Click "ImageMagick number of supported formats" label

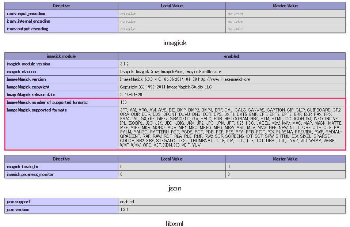coord(47,102)
